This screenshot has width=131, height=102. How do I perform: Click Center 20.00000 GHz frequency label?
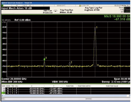14,79
